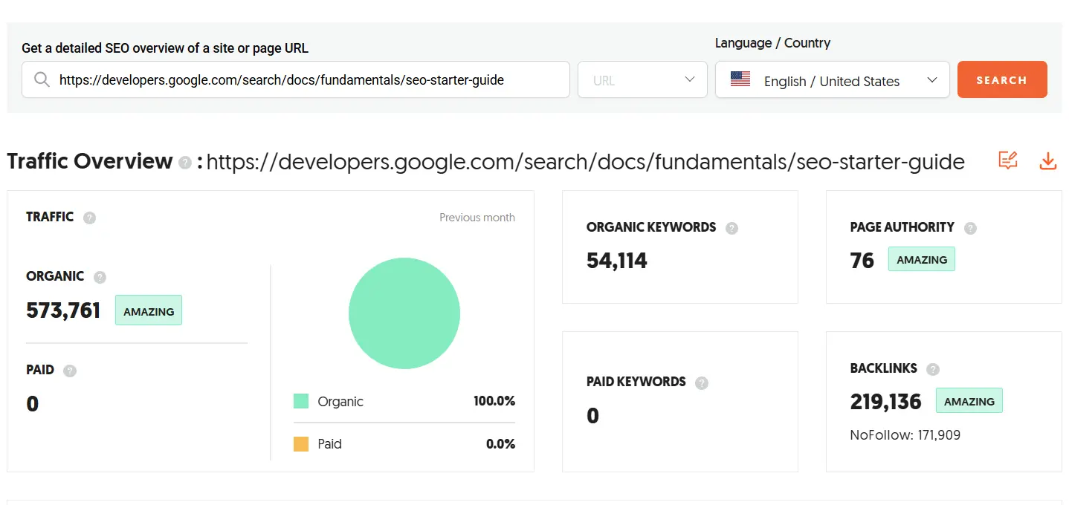Click AMAZING badge next to backlinks
Viewport: 1069px width, 505px height.
pyautogui.click(x=969, y=401)
